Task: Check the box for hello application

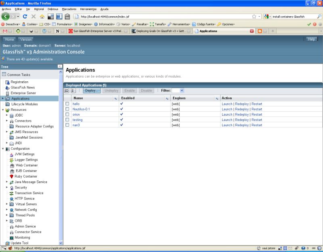Action: (x=67, y=104)
